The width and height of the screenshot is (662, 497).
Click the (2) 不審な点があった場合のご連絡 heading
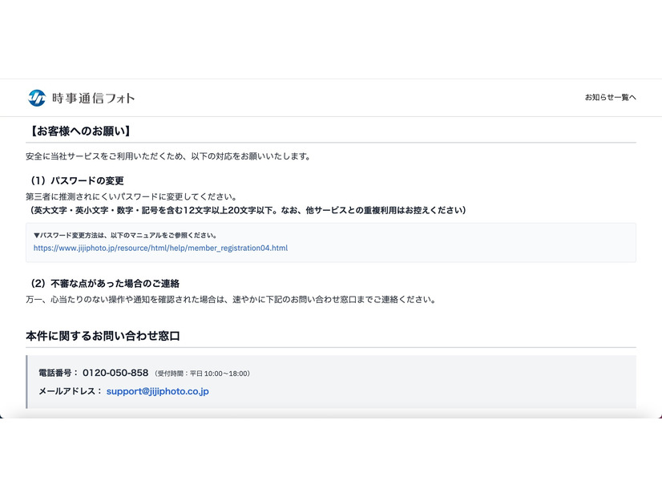[x=103, y=283]
